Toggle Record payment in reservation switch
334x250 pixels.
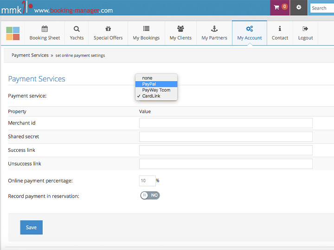pos(150,195)
